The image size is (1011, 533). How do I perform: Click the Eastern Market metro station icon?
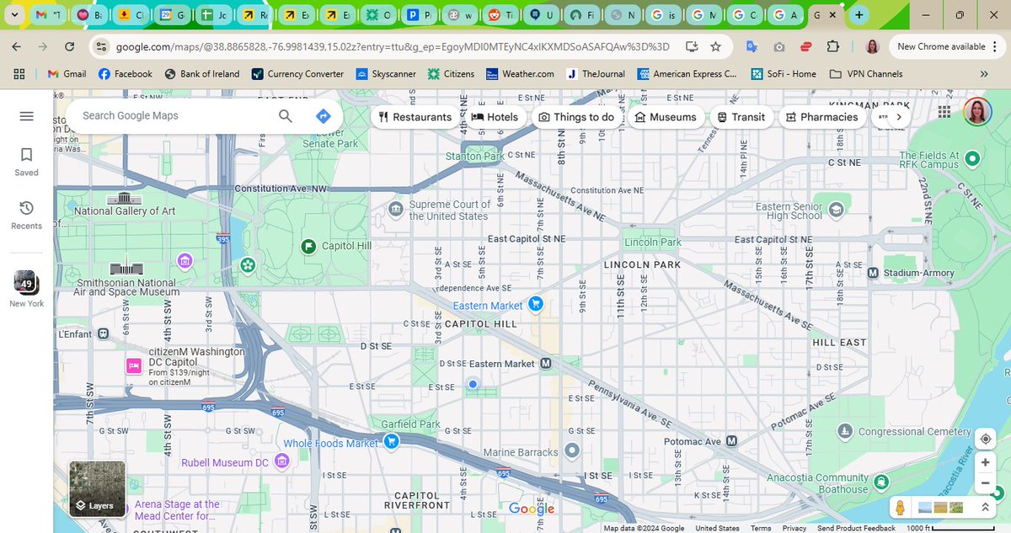tap(546, 364)
